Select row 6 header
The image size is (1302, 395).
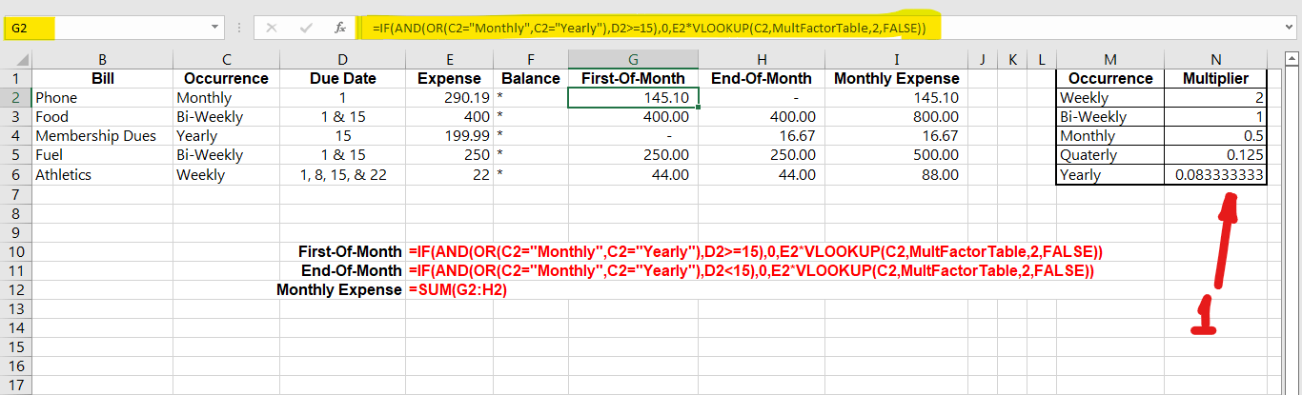(x=15, y=174)
